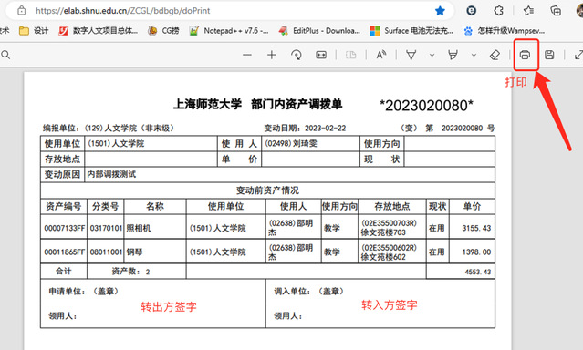This screenshot has height=350, width=583.
Task: Open the PDF search magnifier
Action: click(5, 55)
